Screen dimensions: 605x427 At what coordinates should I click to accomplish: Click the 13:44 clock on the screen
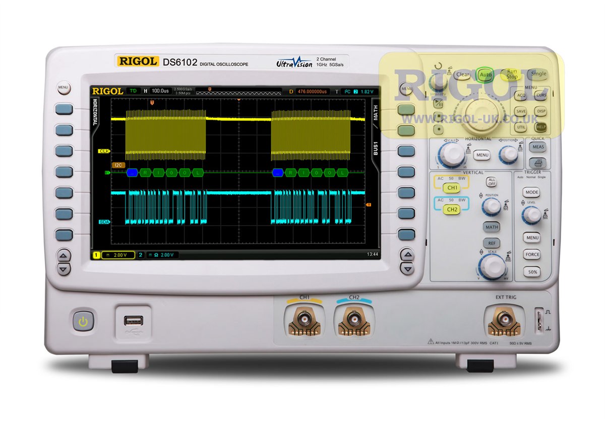[x=373, y=254]
